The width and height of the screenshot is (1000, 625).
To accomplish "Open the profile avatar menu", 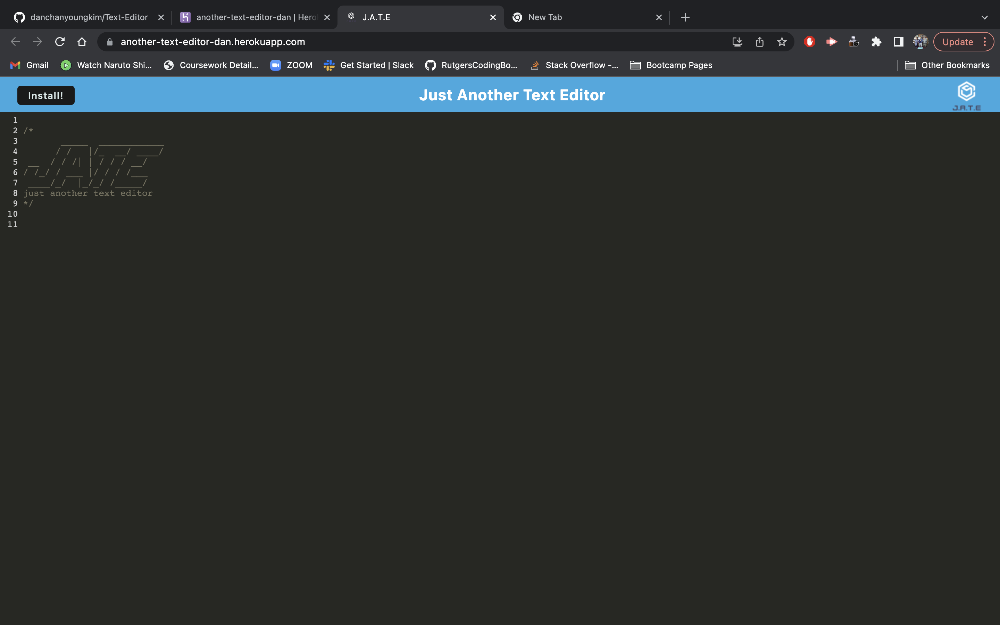I will pos(920,42).
